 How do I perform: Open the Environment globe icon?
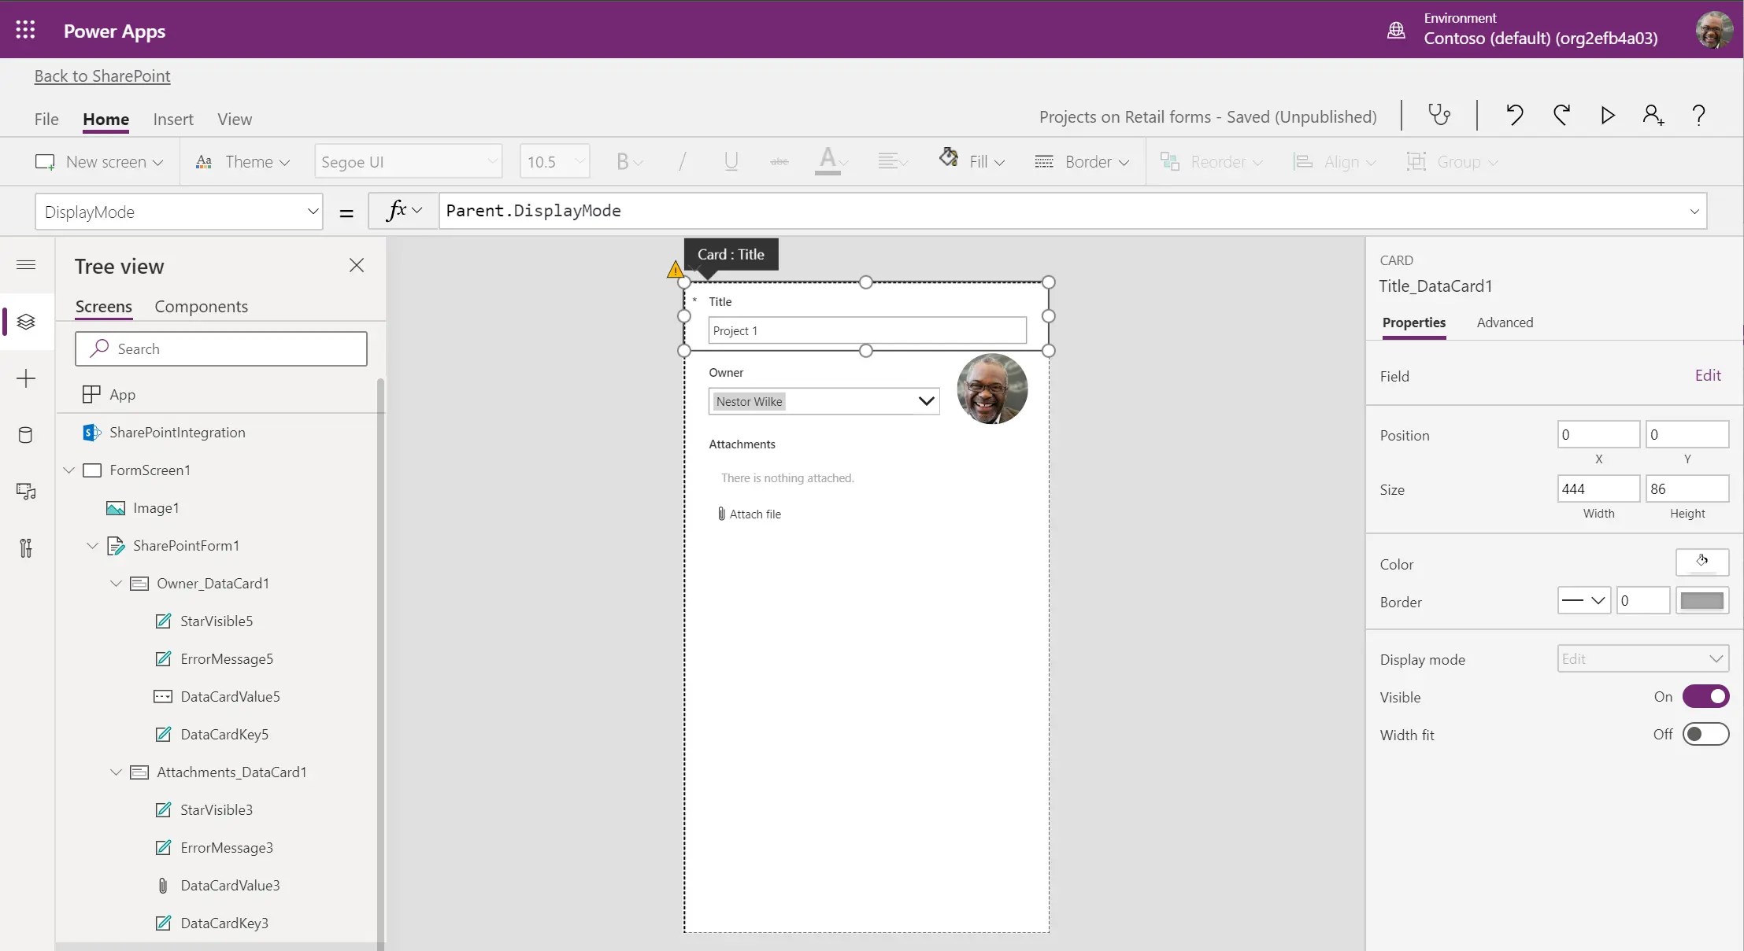tap(1396, 30)
